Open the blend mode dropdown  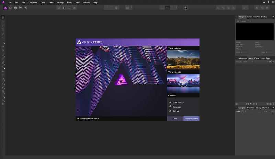(x=262, y=62)
